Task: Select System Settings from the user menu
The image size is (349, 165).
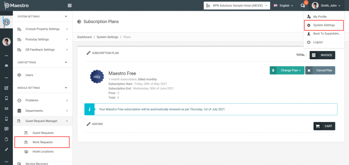Action: (x=324, y=25)
